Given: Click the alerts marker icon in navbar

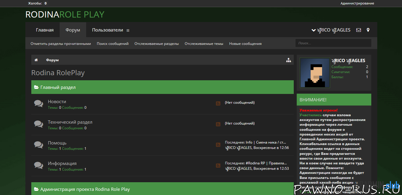Looking at the screenshot, I should coord(368,30).
